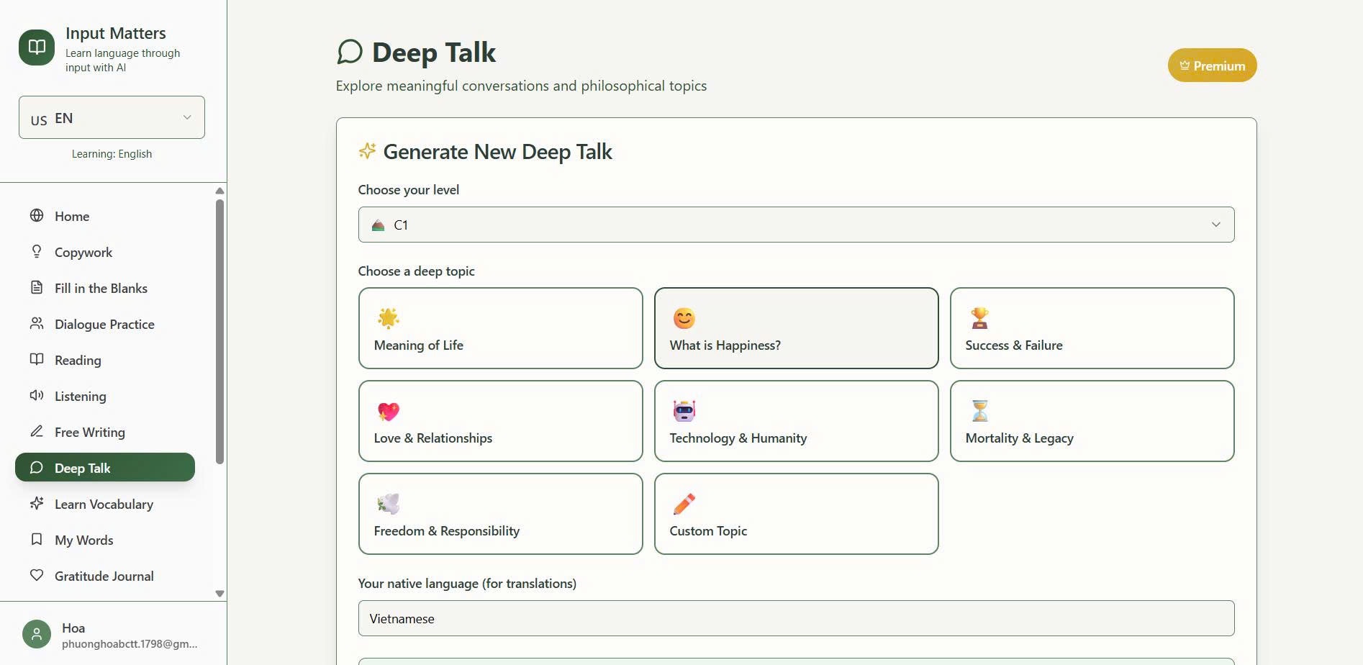
Task: Click the Hoa user profile entry
Action: click(x=112, y=634)
